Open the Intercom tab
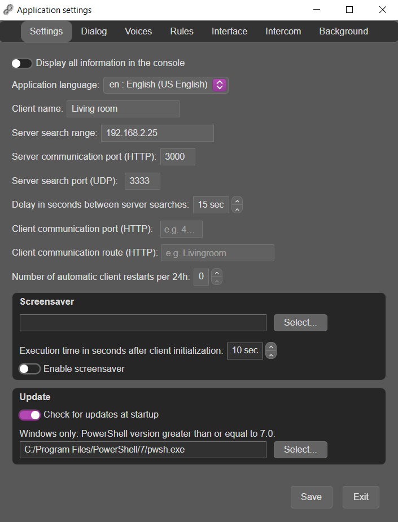This screenshot has height=522, width=398. click(283, 31)
